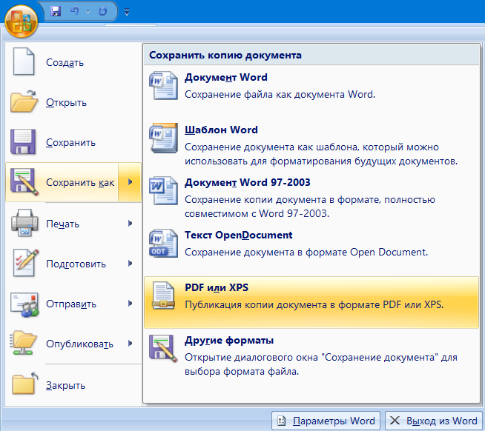Click the network folder icon for Опубликовать
Screen dimensions: 485x431
[23, 343]
